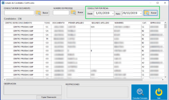Click the C3 category cell
The width and height of the screenshot is (169, 100).
pyautogui.click(x=145, y=59)
